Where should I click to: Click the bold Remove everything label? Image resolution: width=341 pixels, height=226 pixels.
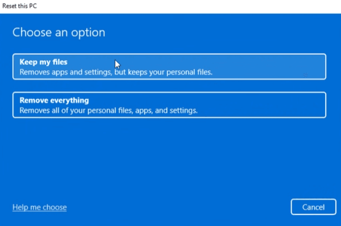(x=54, y=100)
